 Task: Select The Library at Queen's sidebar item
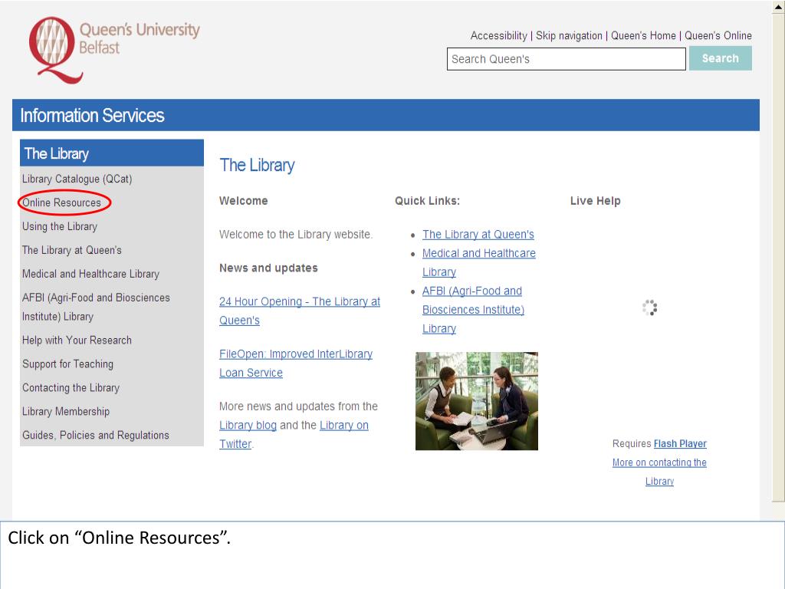coord(71,250)
